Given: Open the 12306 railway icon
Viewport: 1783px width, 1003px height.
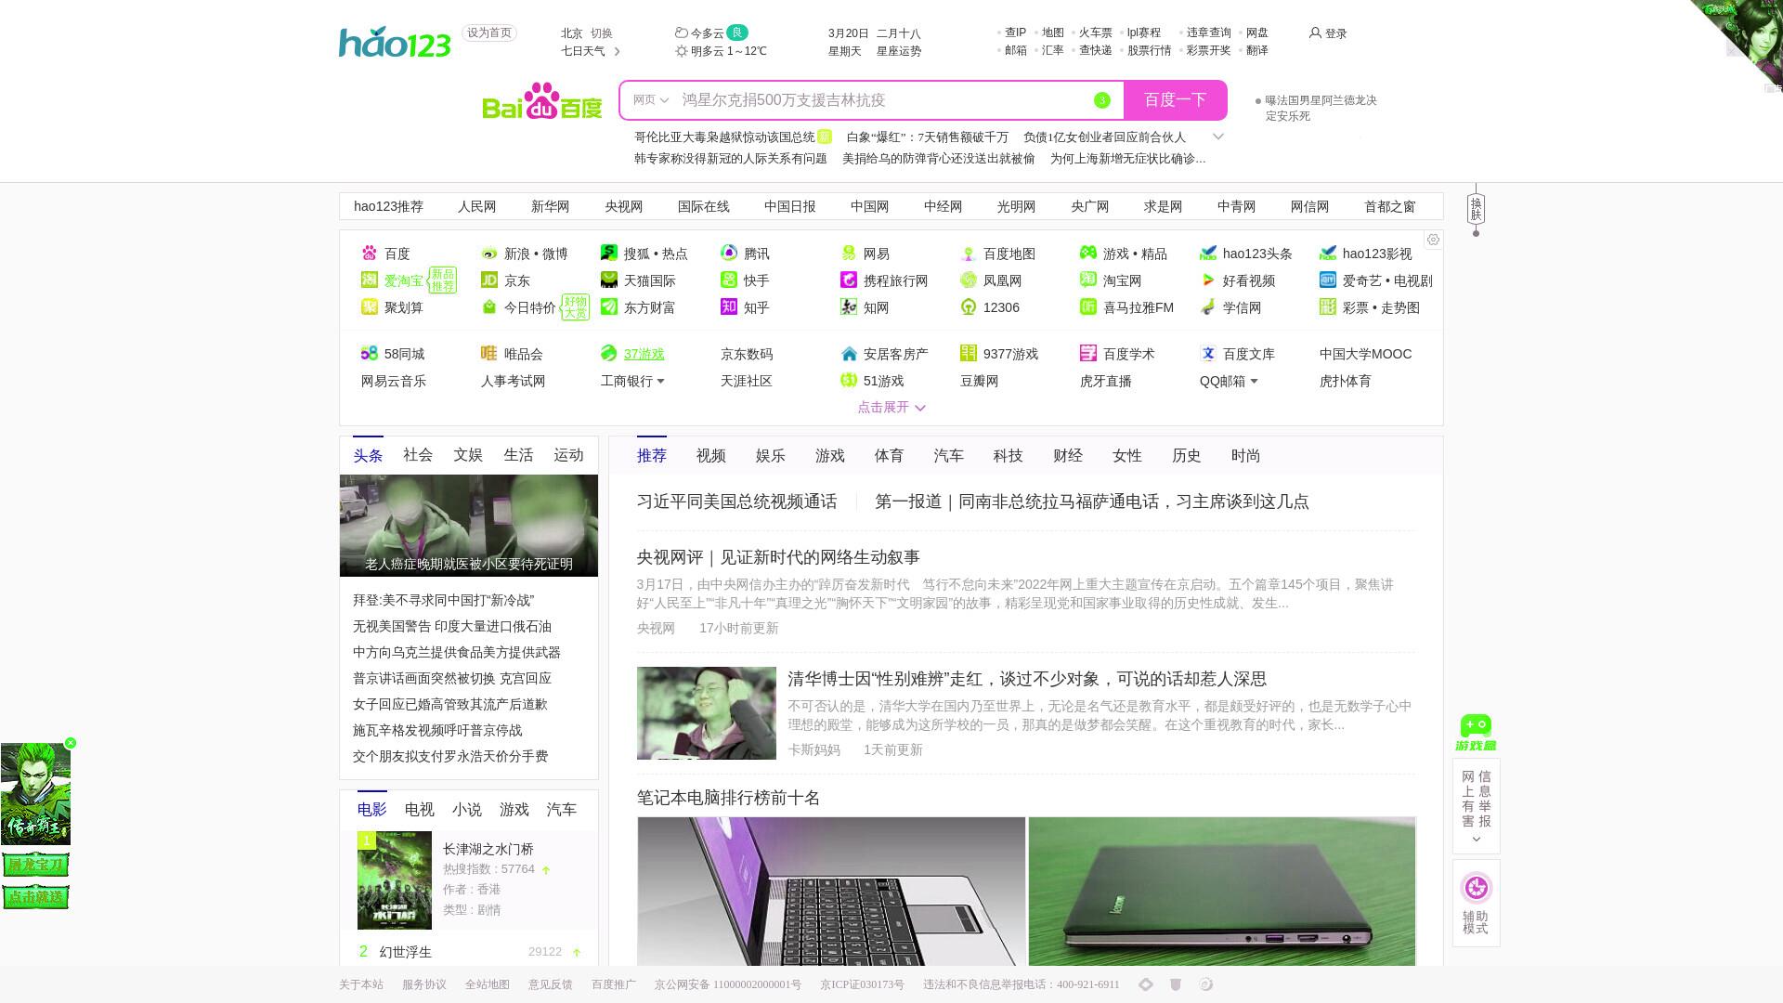Looking at the screenshot, I should tap(969, 307).
